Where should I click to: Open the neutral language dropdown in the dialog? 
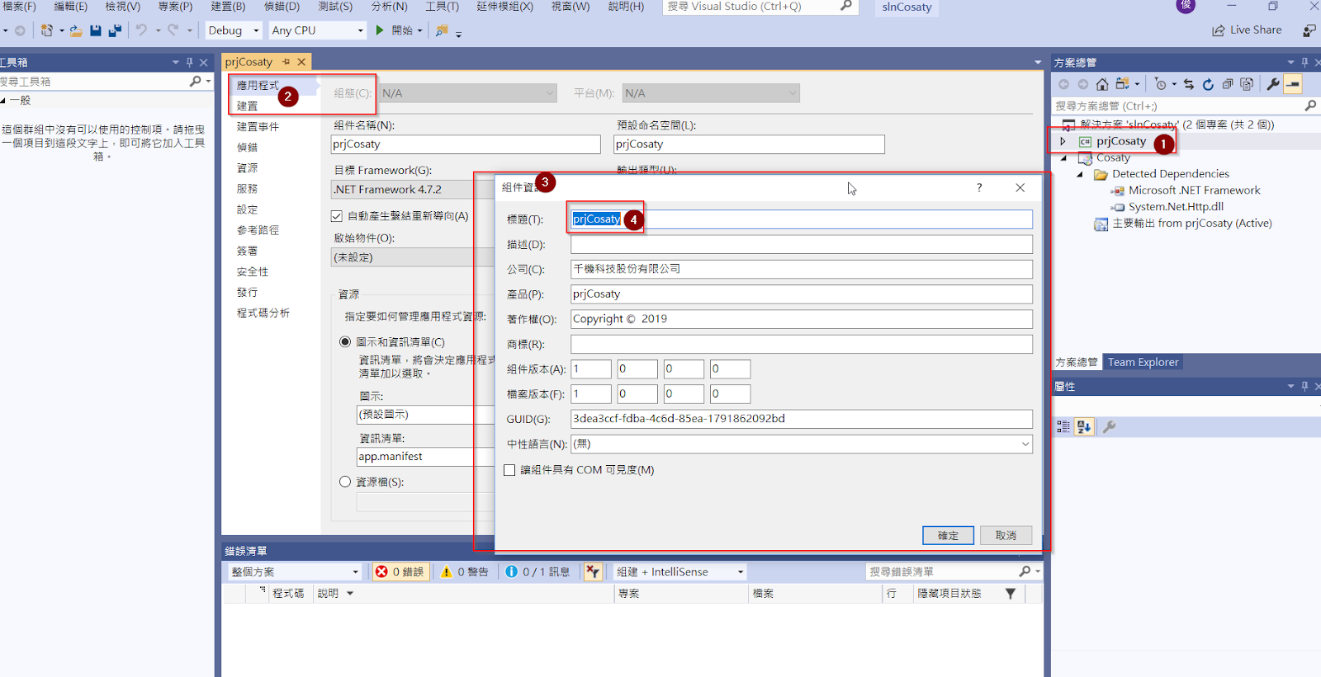1025,444
